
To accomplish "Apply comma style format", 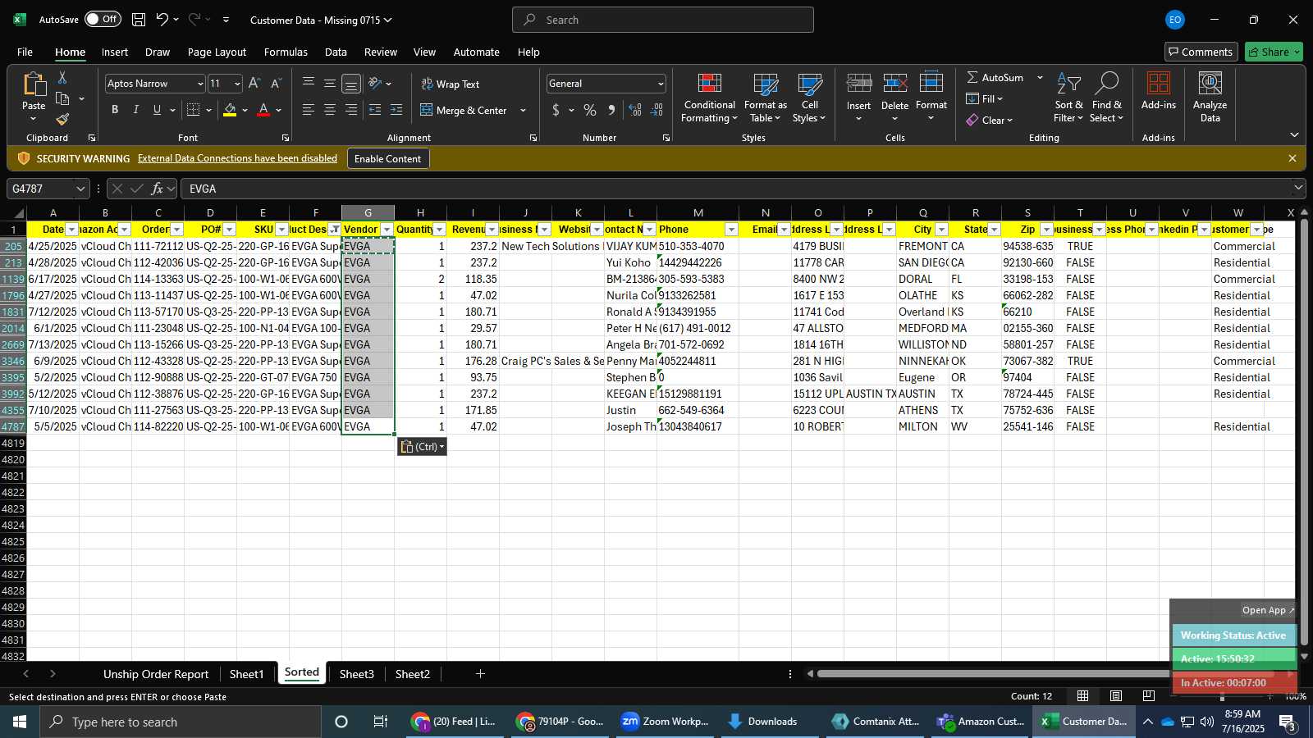I will pyautogui.click(x=611, y=110).
